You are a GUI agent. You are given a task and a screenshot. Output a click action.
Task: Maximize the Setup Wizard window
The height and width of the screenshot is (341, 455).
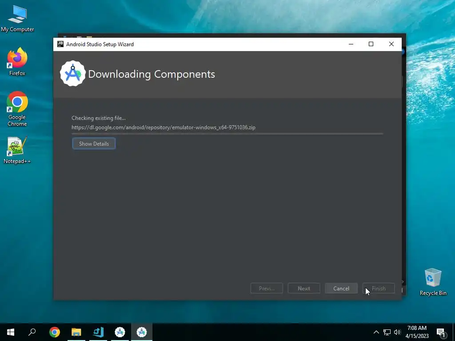click(371, 44)
